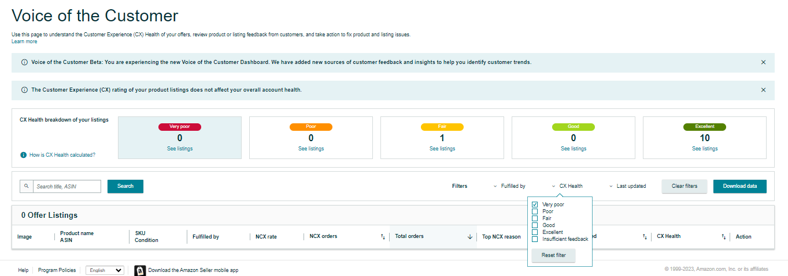Open the Help footer link
Viewport: 788px width, 276px height.
[23, 270]
